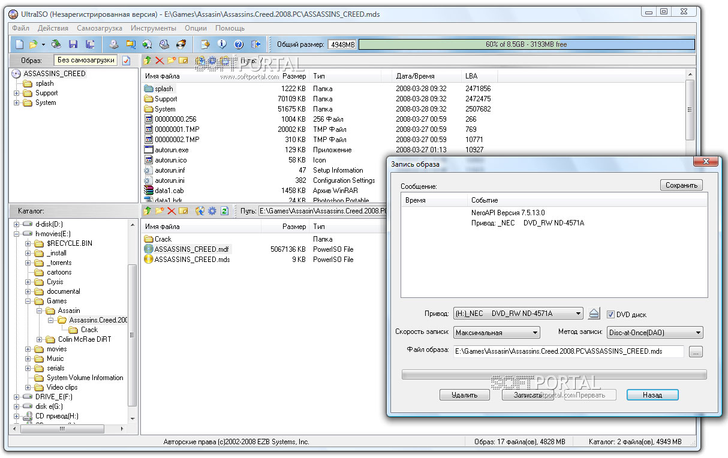Image resolution: width=728 pixels, height=458 pixels.
Task: Expand the Colin McRae DiRT folder
Action: [x=40, y=339]
